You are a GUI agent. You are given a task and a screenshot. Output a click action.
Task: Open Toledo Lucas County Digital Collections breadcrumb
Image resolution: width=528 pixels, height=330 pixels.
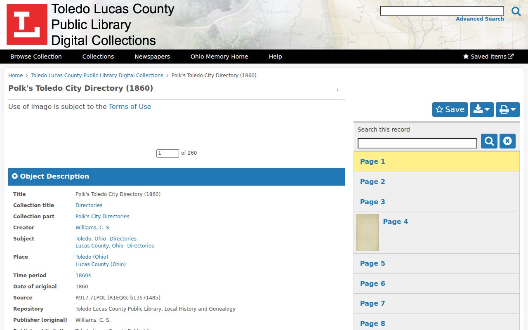pyautogui.click(x=97, y=75)
